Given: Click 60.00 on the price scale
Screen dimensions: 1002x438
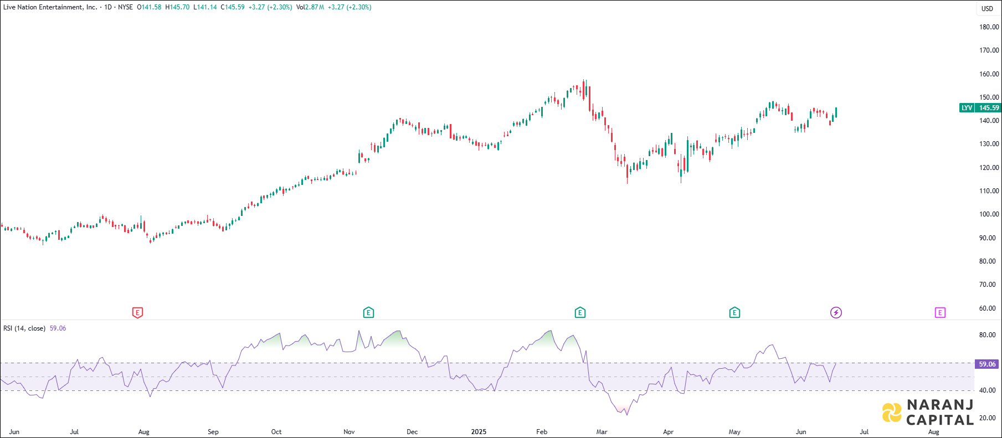Looking at the screenshot, I should point(988,308).
